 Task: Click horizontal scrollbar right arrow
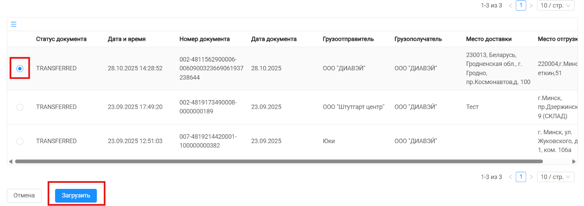pyautogui.click(x=574, y=162)
